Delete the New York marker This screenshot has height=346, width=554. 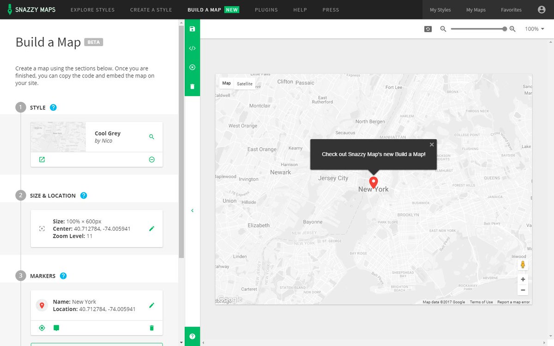click(152, 328)
